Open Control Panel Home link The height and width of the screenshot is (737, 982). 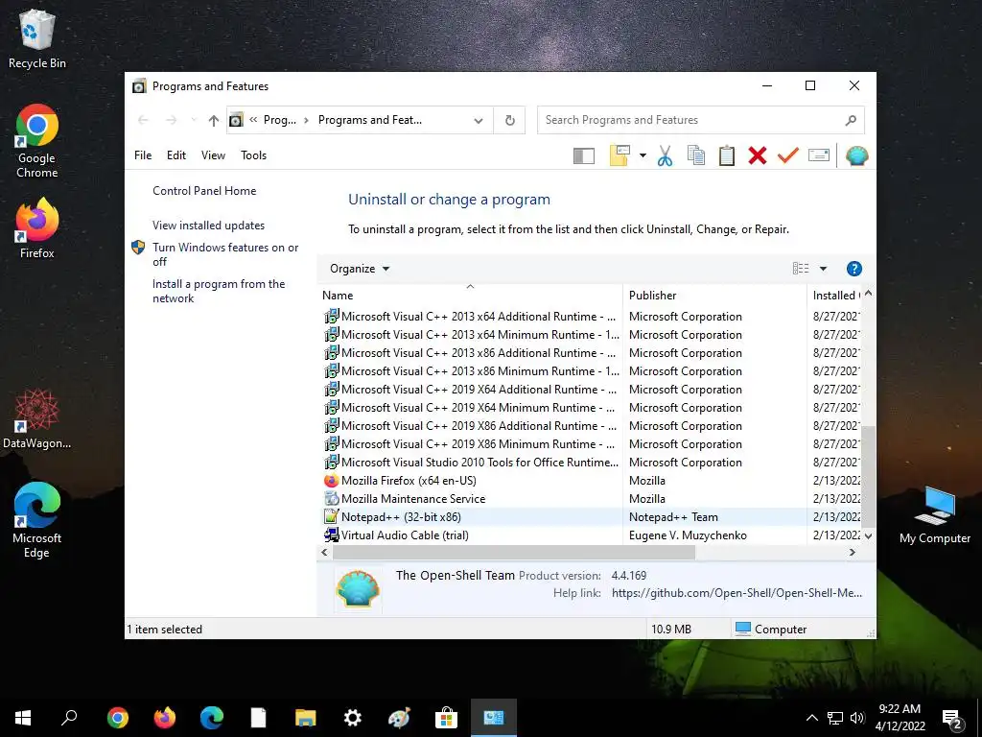(204, 191)
